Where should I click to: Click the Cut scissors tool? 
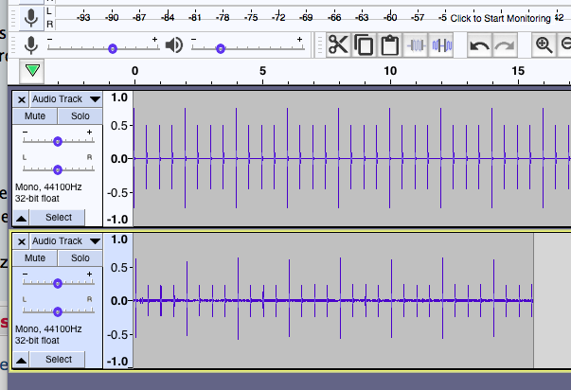[x=338, y=45]
